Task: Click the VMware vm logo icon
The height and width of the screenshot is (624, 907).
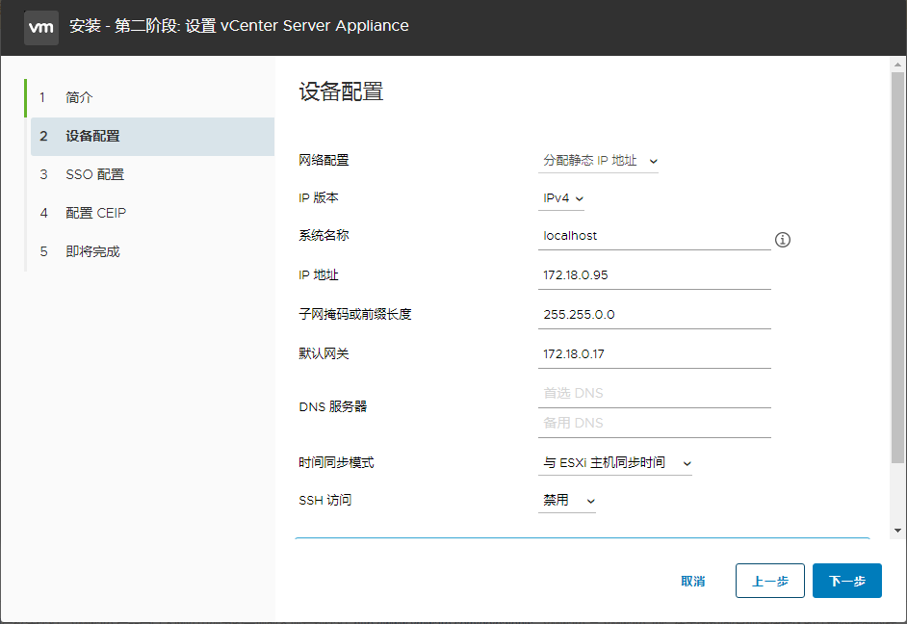Action: tap(41, 27)
